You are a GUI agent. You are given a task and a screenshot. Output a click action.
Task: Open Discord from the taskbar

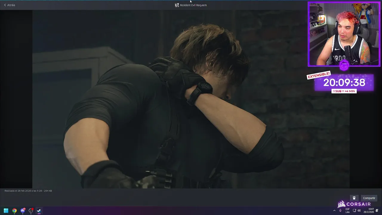[x=23, y=211]
